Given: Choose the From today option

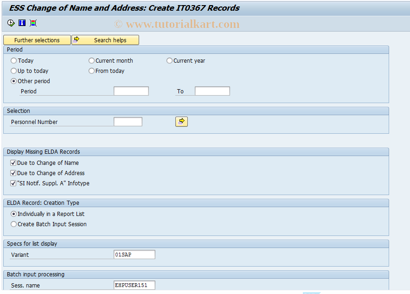Looking at the screenshot, I should coord(91,71).
